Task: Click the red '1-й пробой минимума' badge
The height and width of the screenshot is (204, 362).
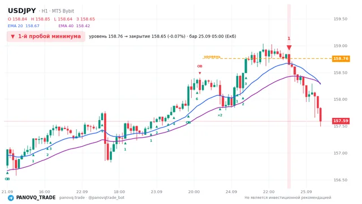Action: tap(46, 36)
